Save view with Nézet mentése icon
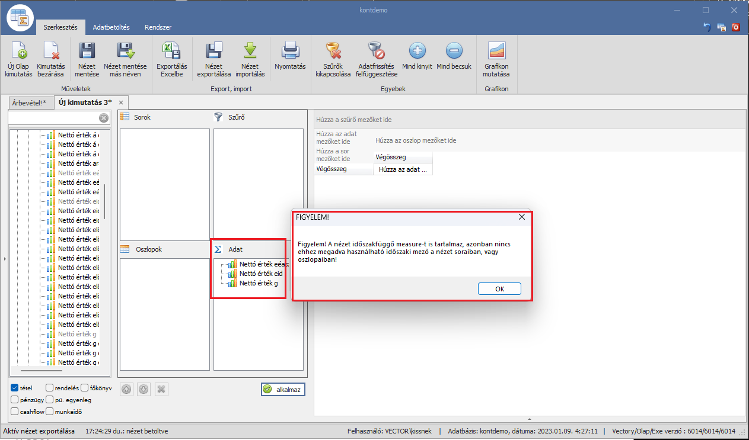Screen dimensions: 749x440 (x=87, y=53)
